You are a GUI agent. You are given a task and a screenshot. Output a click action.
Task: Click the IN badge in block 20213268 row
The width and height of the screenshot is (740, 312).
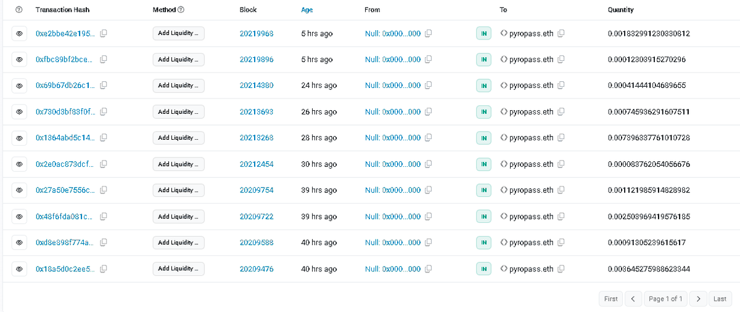484,138
